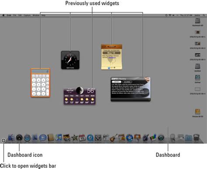Open Mail stamp icon in the Dock
The height and width of the screenshot is (169, 207).
(x=35, y=137)
